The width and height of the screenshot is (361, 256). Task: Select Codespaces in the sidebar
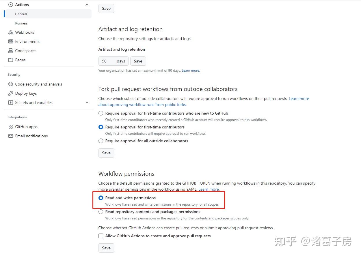pyautogui.click(x=25, y=51)
